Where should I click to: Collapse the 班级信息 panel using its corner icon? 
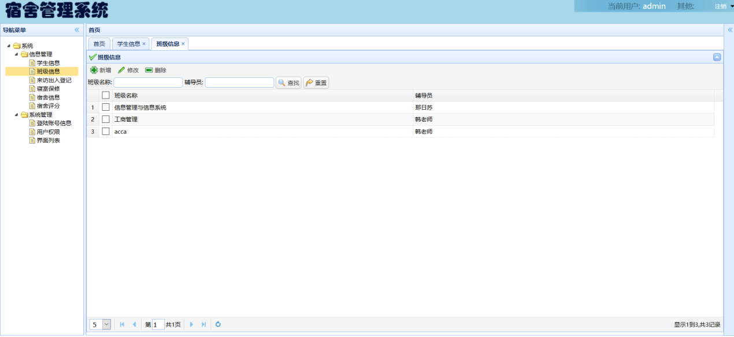click(x=717, y=57)
